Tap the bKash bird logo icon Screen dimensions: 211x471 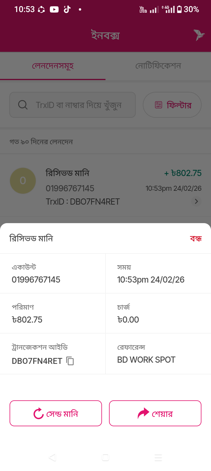[x=199, y=35]
